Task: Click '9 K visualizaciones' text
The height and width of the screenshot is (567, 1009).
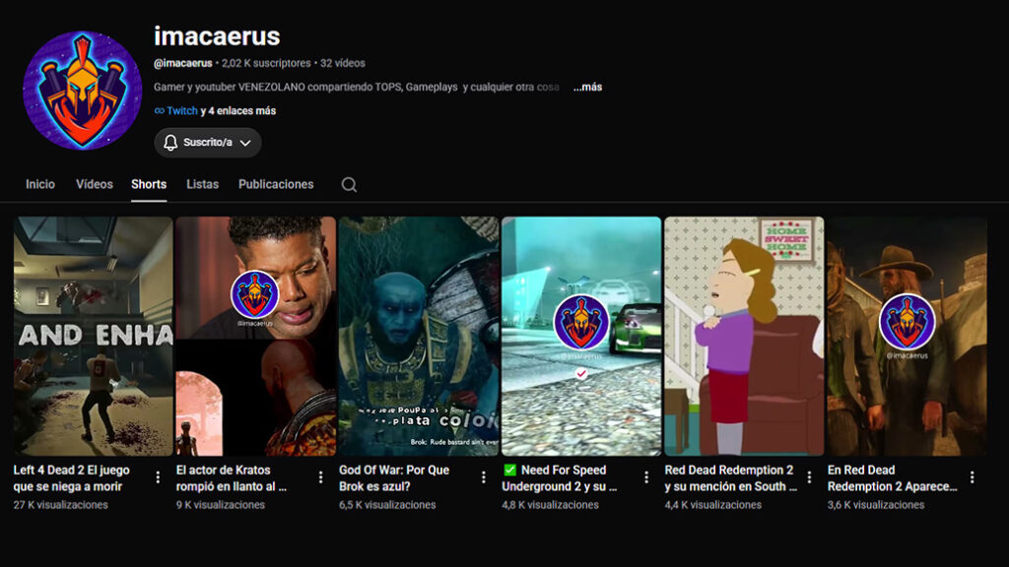Action: tap(220, 505)
